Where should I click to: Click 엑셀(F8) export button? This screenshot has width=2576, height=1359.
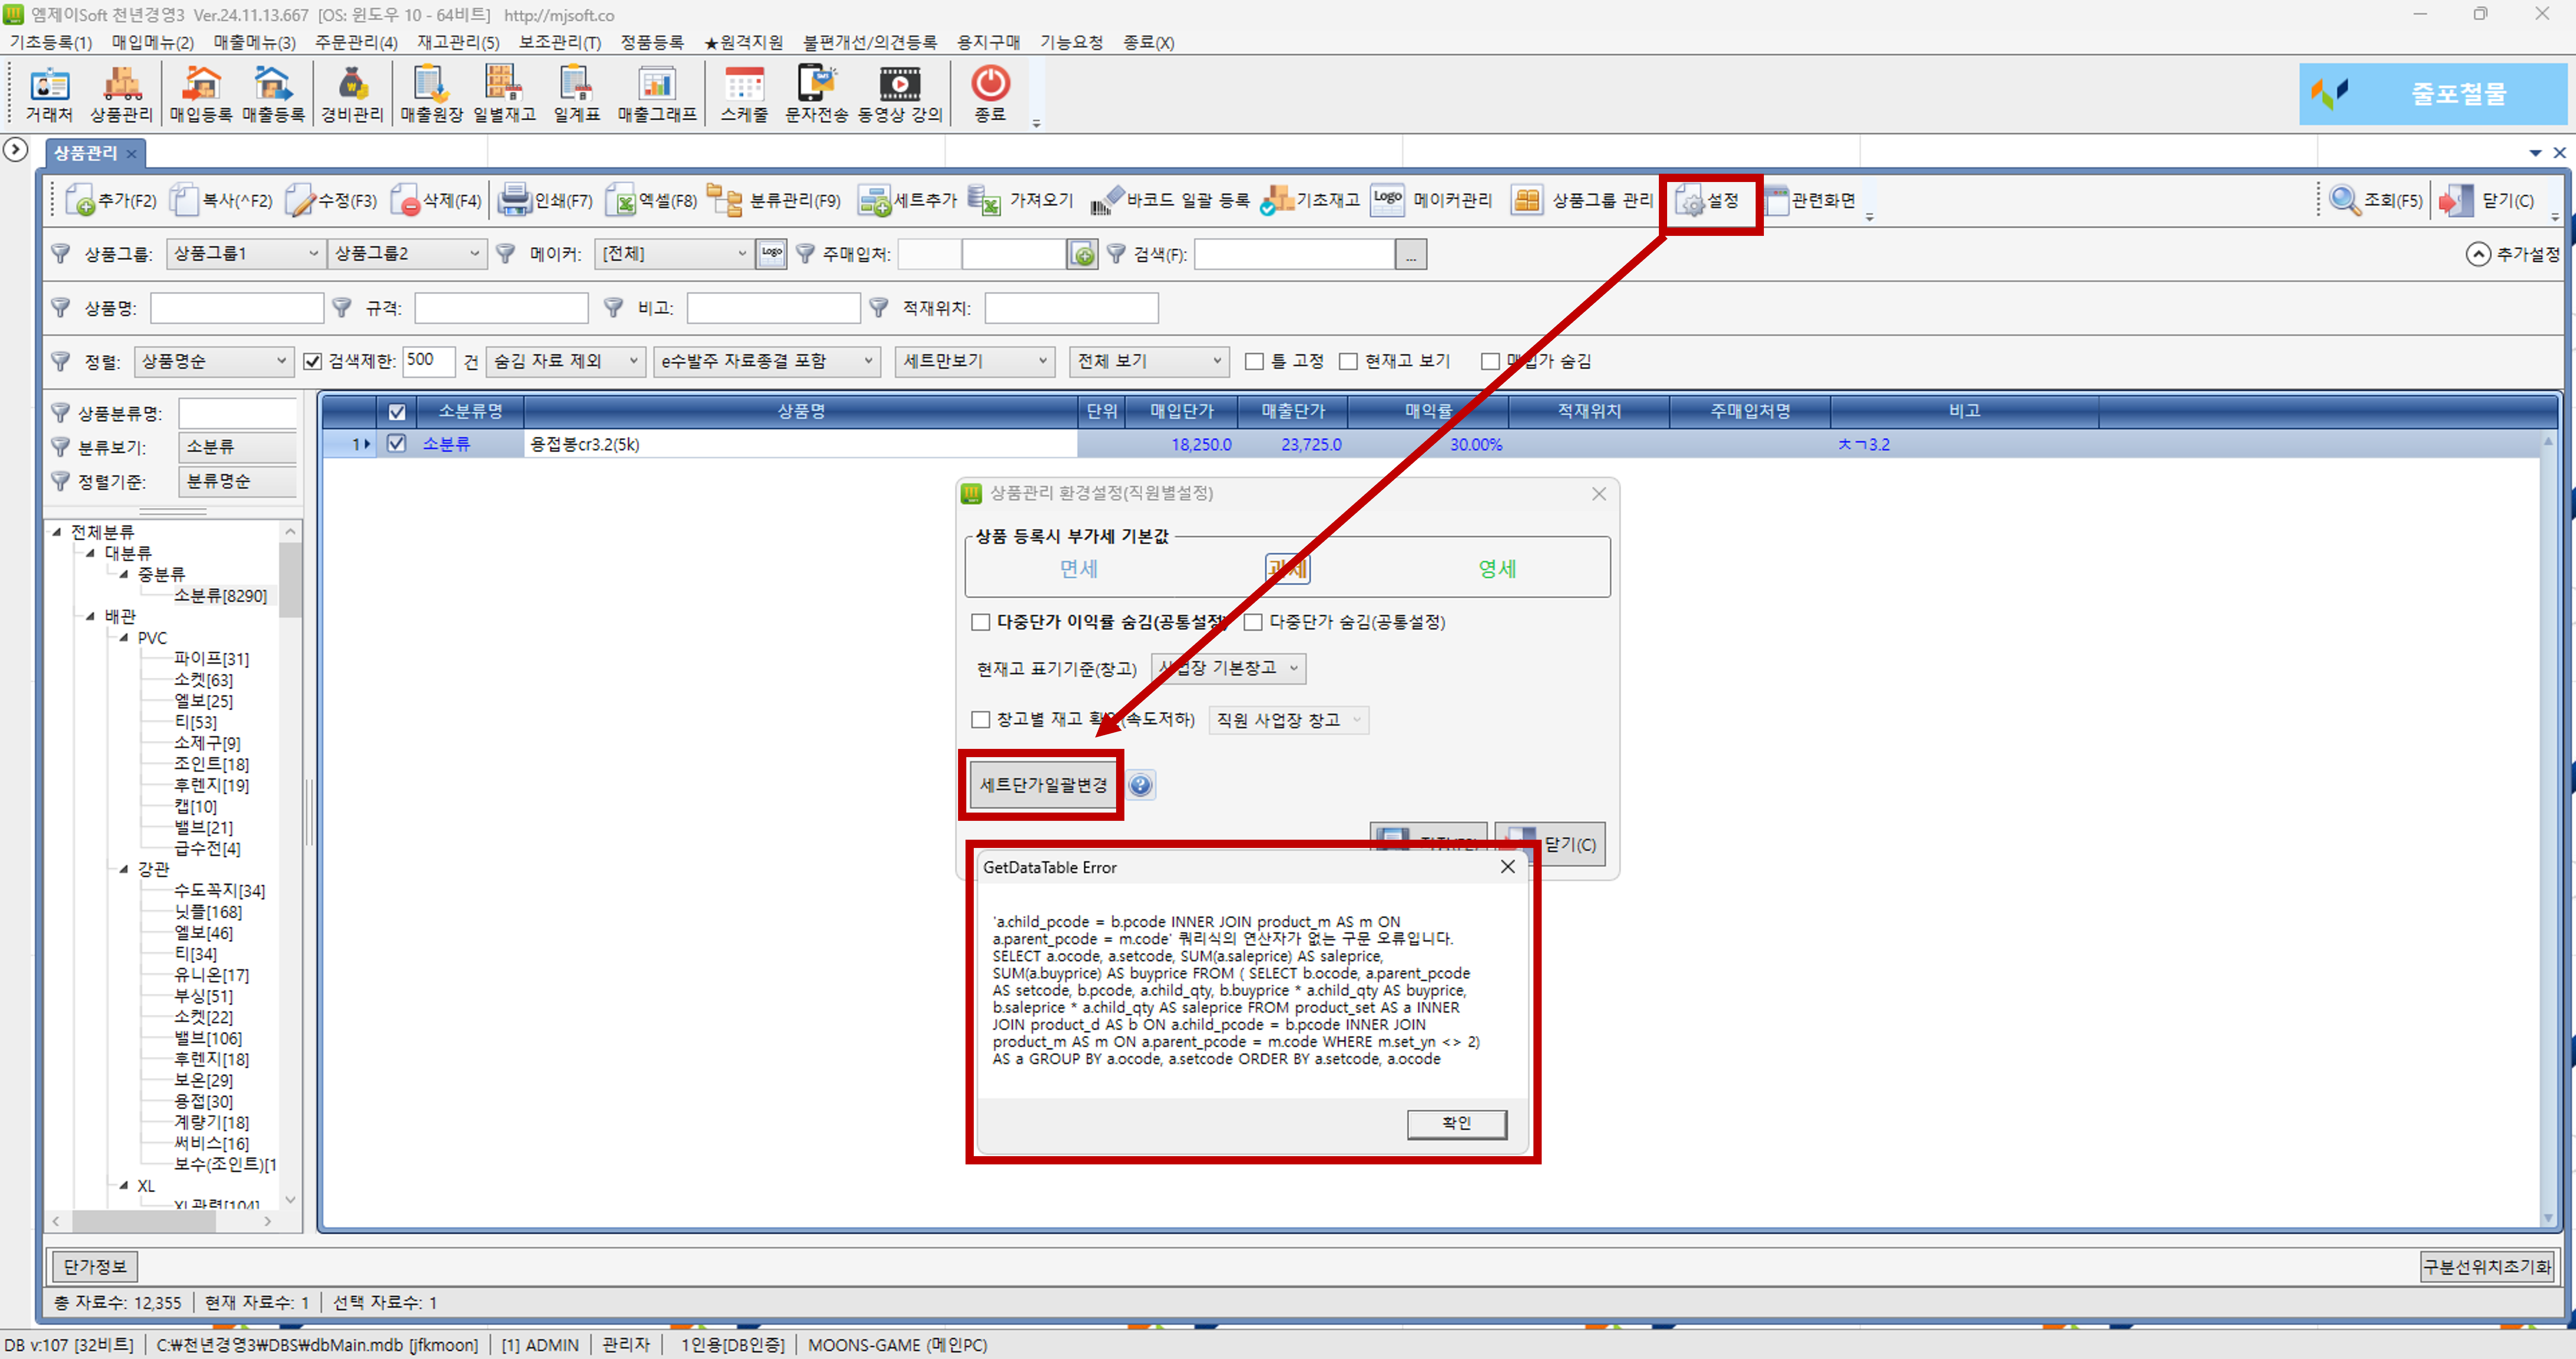[x=651, y=201]
